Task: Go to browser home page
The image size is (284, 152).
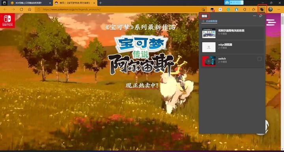Action: [30, 9]
